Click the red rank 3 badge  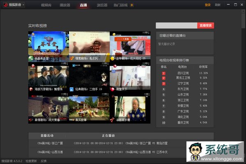pos(163,83)
